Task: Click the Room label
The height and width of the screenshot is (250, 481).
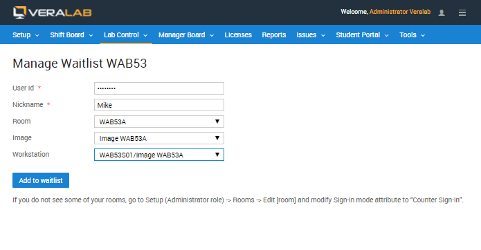Action: tap(21, 121)
